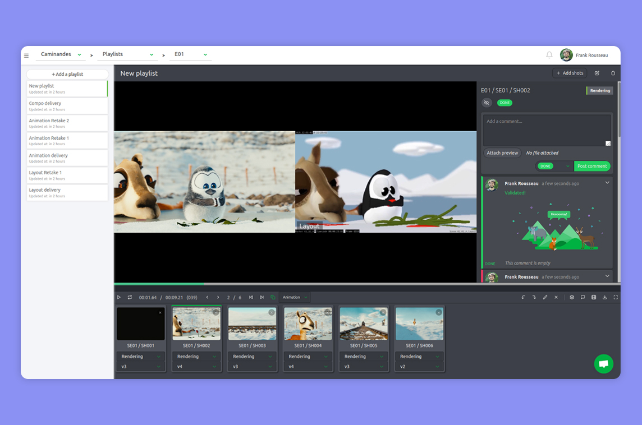
Task: Seek on the green video progress bar
Action: [159, 284]
